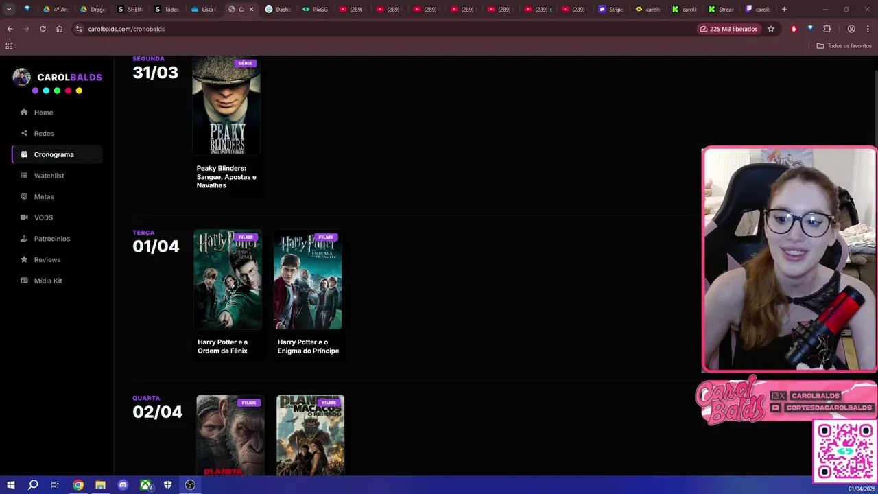This screenshot has width=878, height=494.
Task: Select the yellow color dot
Action: click(79, 91)
